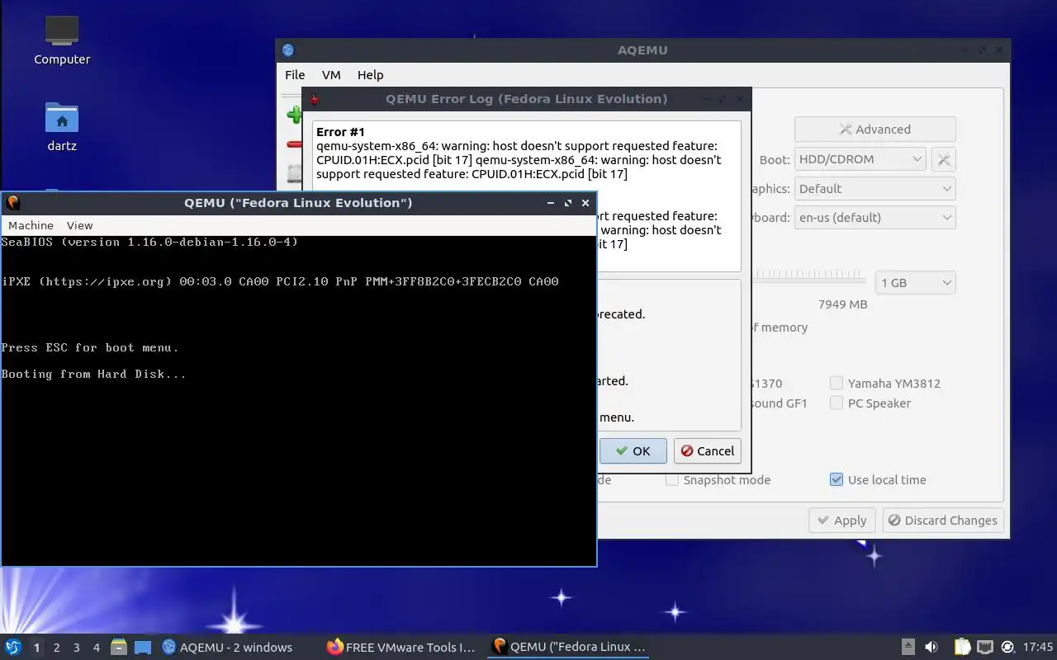Click the 'Booting from Hard Disk...' line
This screenshot has height=660, width=1057.
tap(93, 374)
